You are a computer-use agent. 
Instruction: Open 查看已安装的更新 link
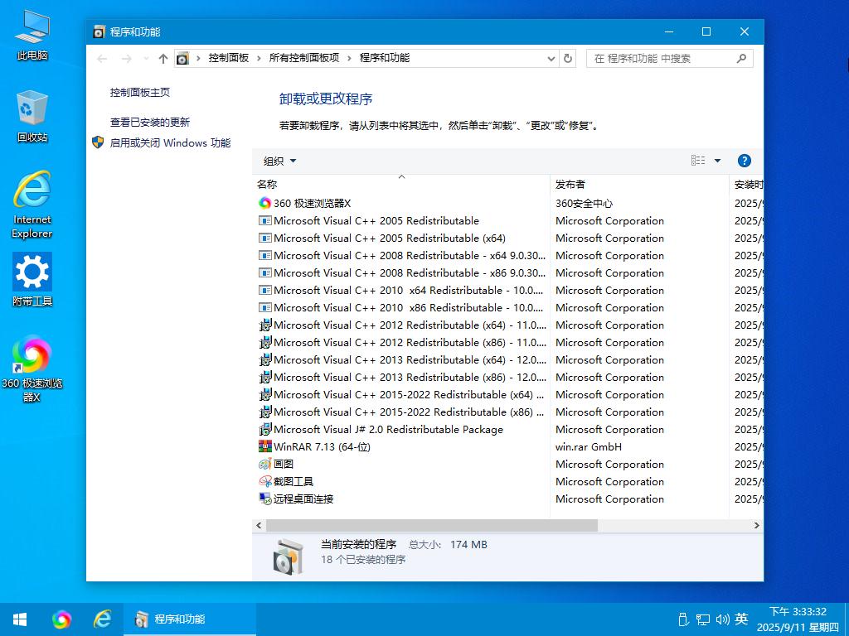(x=150, y=122)
